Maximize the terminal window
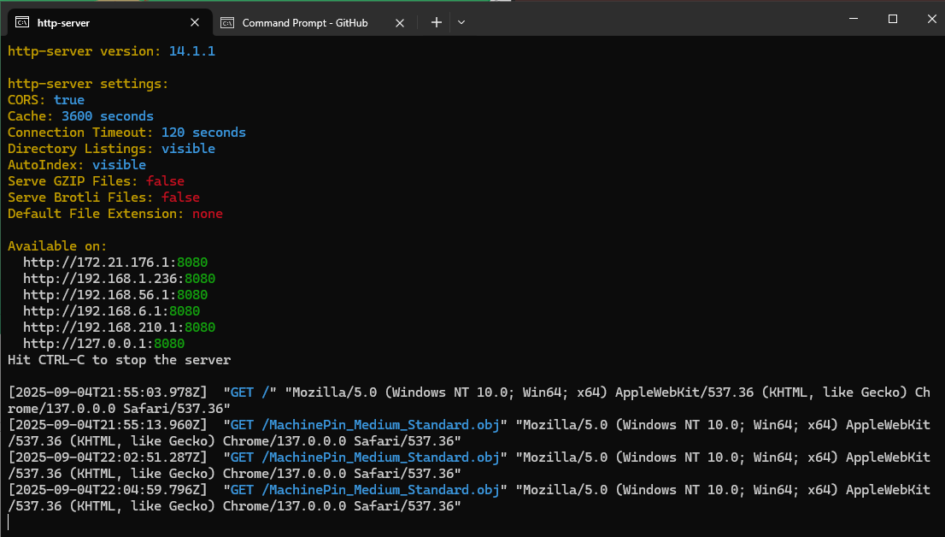The width and height of the screenshot is (945, 537). (892, 19)
